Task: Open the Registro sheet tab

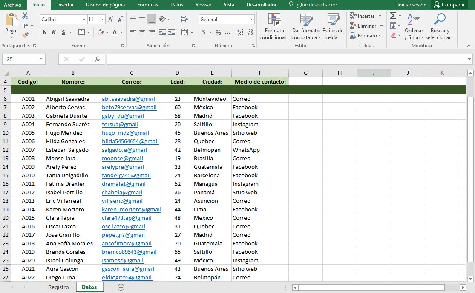Action: [x=58, y=287]
